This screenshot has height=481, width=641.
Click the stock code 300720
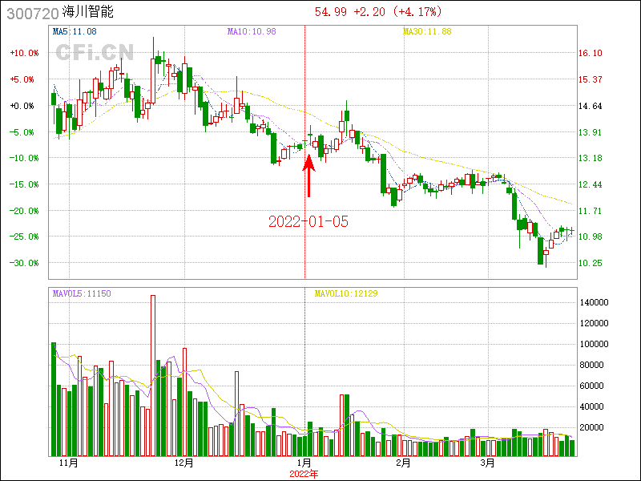tap(31, 13)
